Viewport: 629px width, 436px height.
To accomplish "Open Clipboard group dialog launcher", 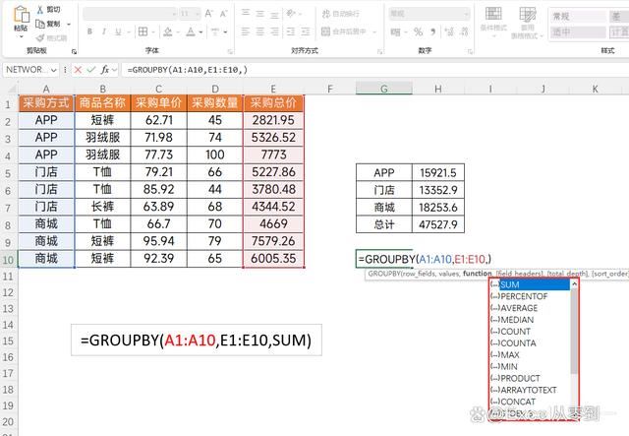I will pyautogui.click(x=74, y=51).
